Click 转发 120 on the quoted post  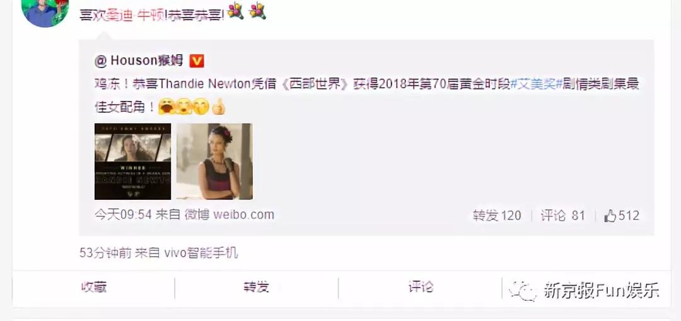click(497, 216)
